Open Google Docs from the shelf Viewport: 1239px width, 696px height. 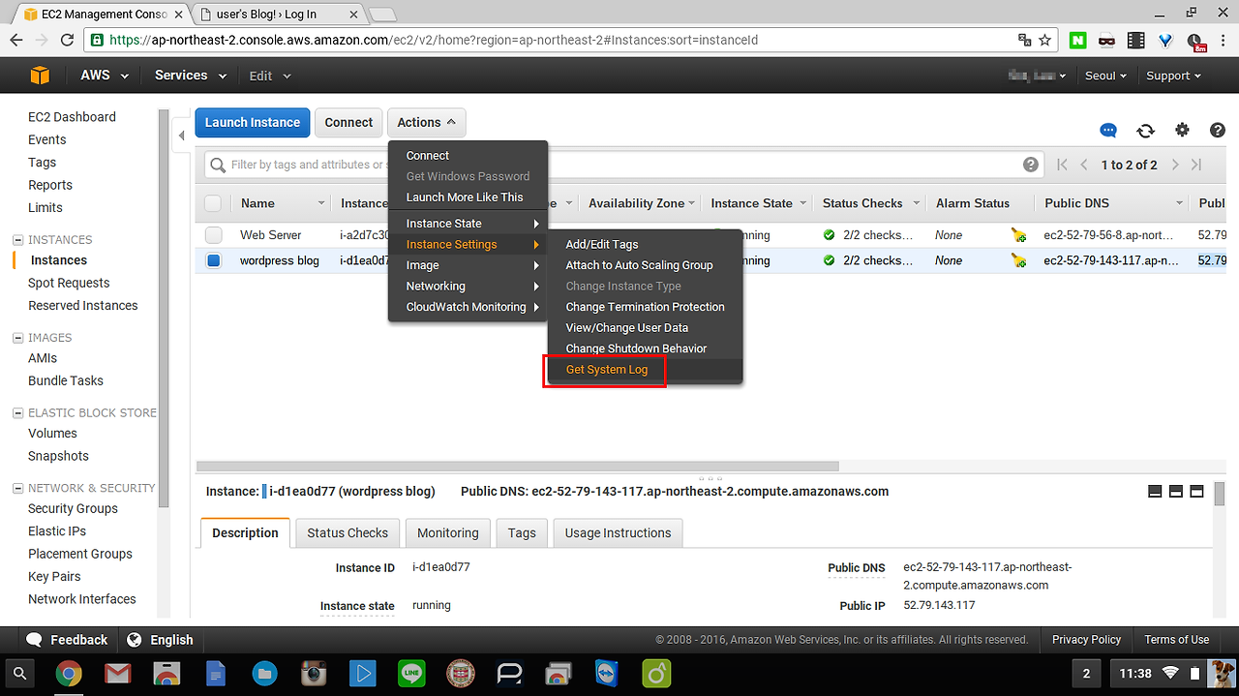(215, 673)
